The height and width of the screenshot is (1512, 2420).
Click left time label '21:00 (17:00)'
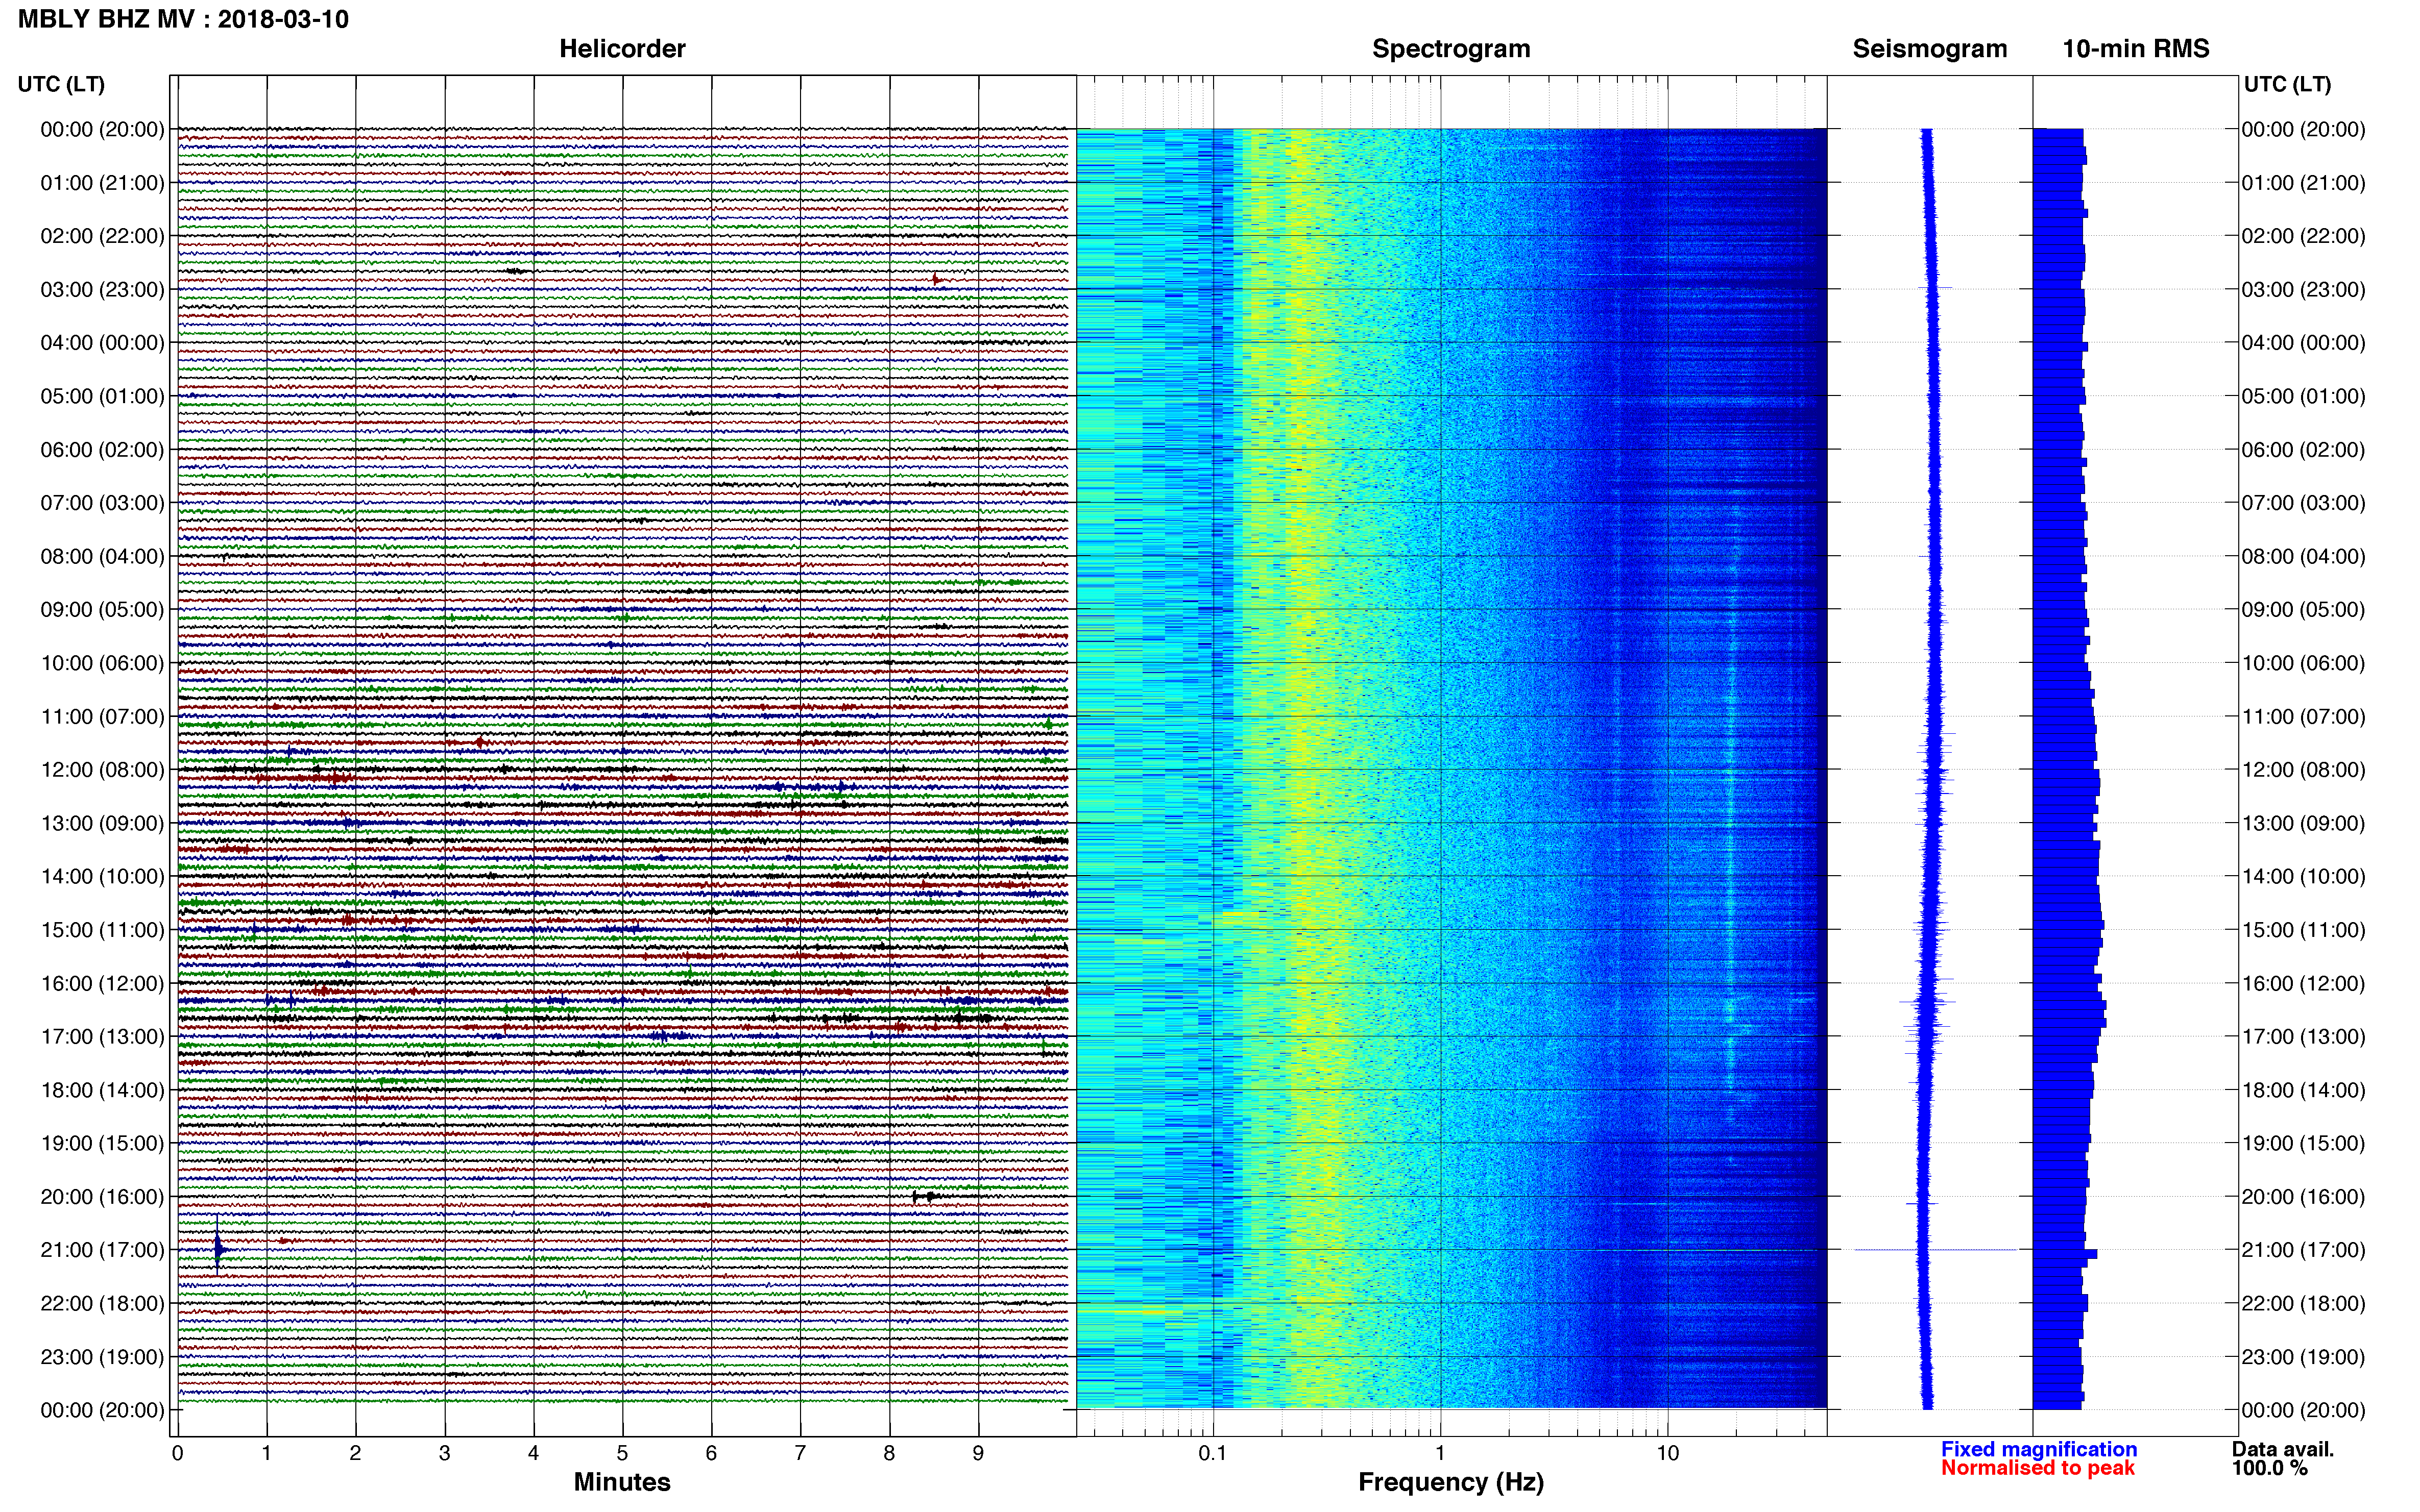102,1250
